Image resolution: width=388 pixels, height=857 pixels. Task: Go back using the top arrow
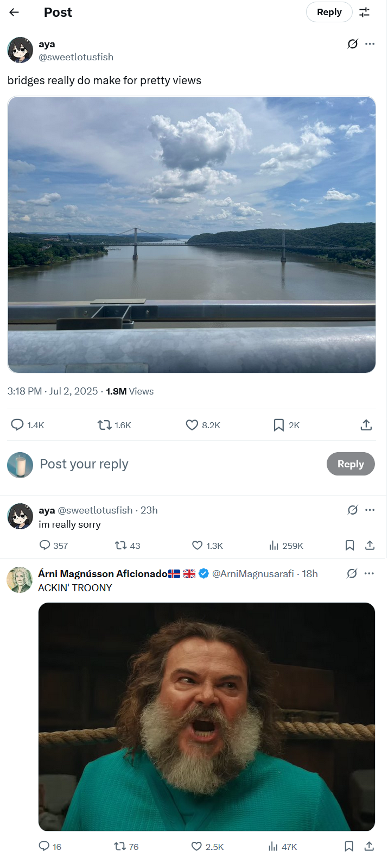click(x=14, y=12)
